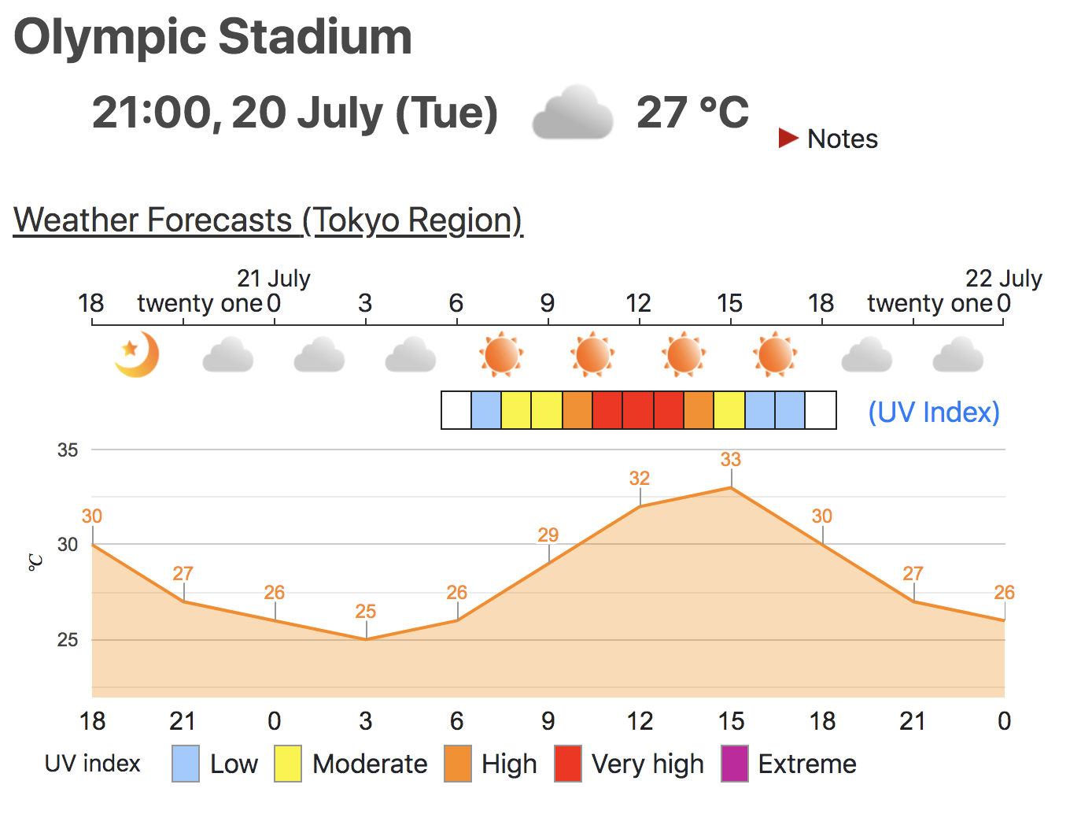The image size is (1081, 814).
Task: Click the first cloud icon after the moon
Action: (x=228, y=355)
